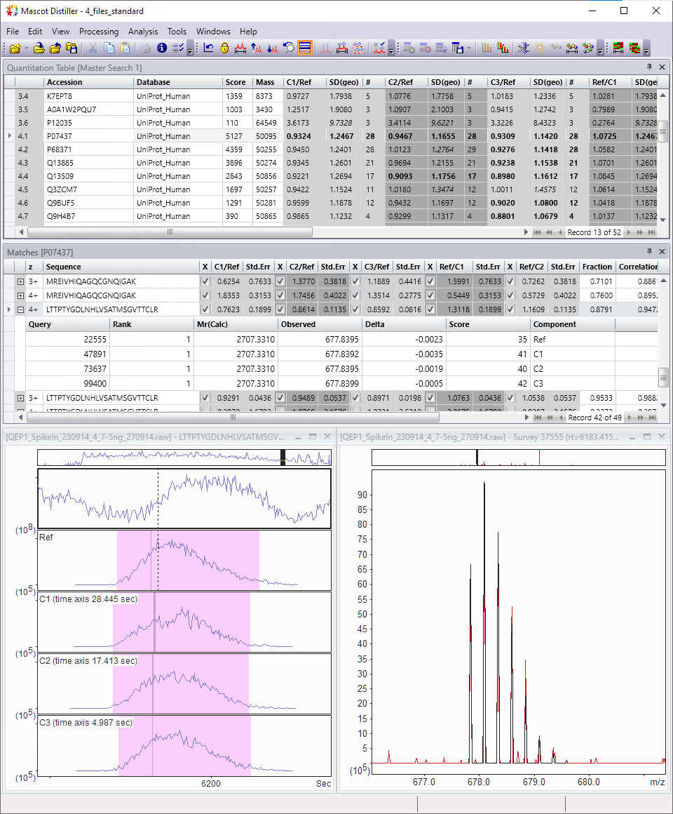This screenshot has width=673, height=814.
Task: Expand the 4+ MREIVHIQAGQCGNQIGAK row
Action: click(21, 295)
